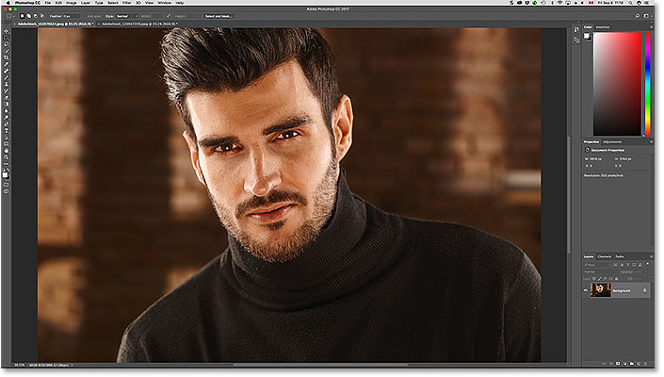Select the Eraser tool
Screen dimensions: 664x377
coord(6,96)
